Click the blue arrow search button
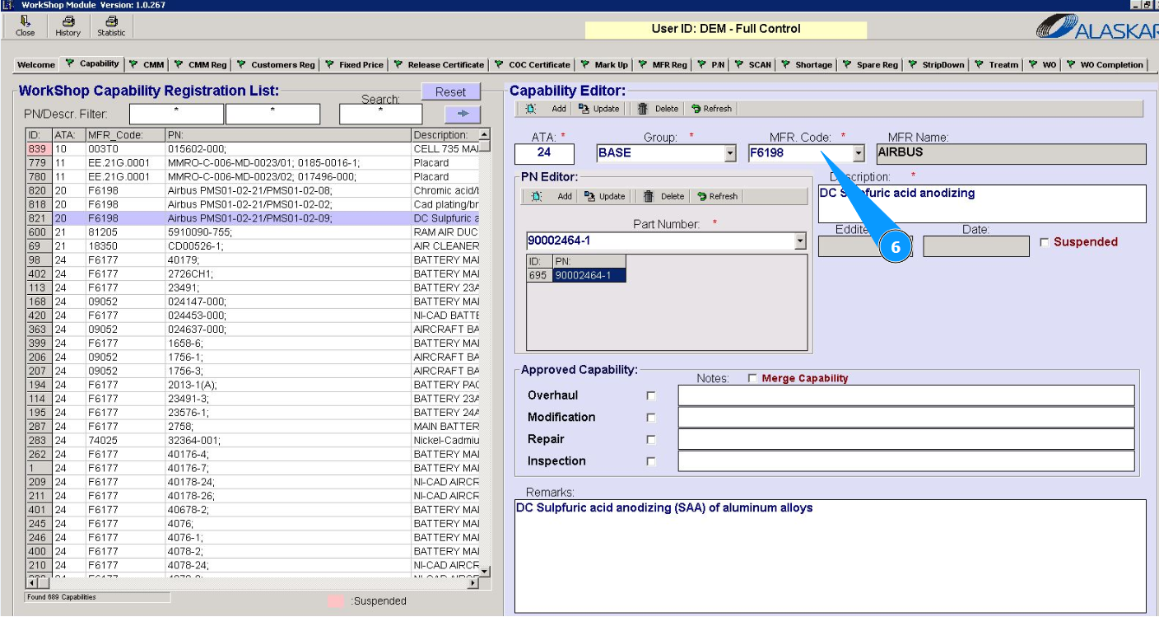 click(462, 114)
